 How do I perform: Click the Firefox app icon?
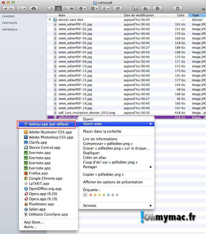pos(26,173)
